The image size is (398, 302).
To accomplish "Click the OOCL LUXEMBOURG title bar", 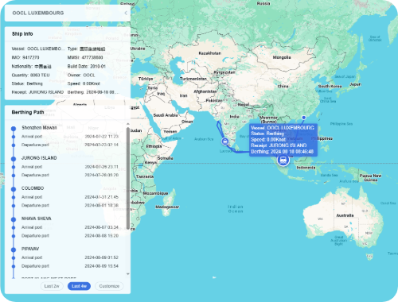I will (x=68, y=13).
